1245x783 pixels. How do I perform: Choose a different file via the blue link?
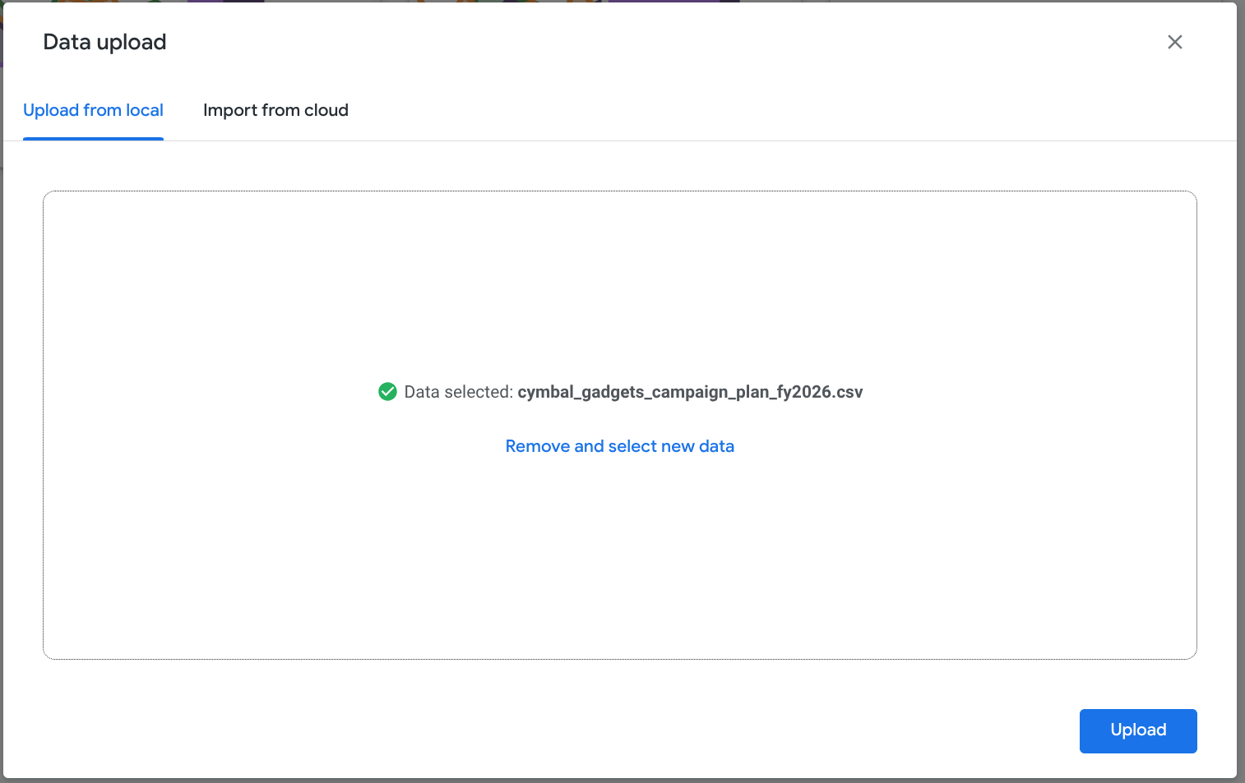pos(619,445)
